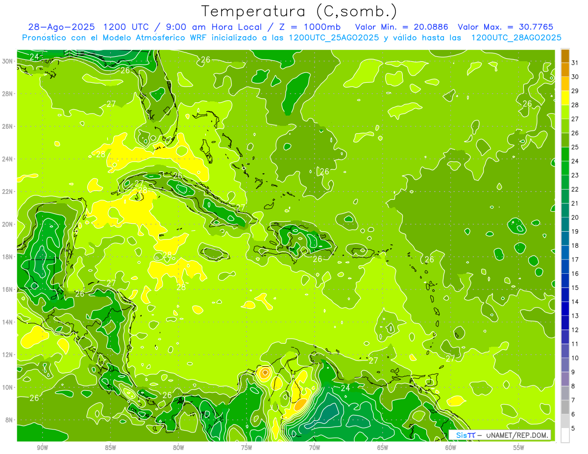Click the legend value "22"

point(575,190)
